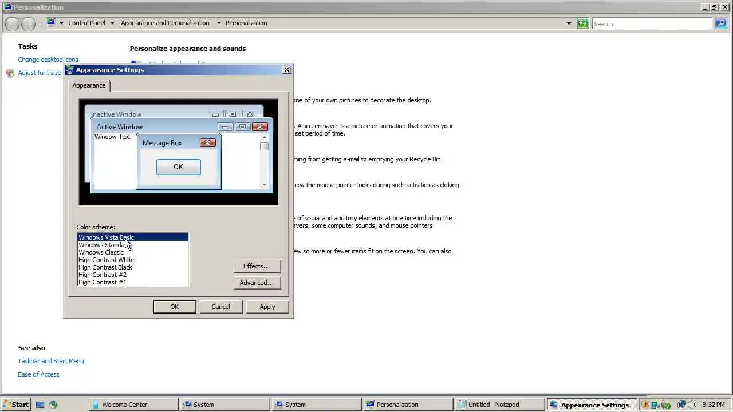Navigate to Control Panel breadcrumb
Viewport: 733px width, 412px height.
86,23
